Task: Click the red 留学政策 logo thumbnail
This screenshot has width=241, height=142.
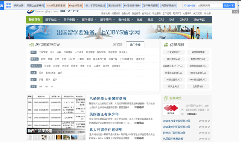Action: click(171, 109)
